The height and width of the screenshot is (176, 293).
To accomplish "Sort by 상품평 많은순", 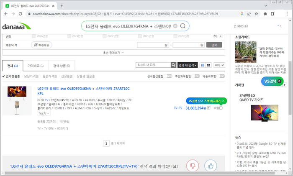I will (86, 77).
